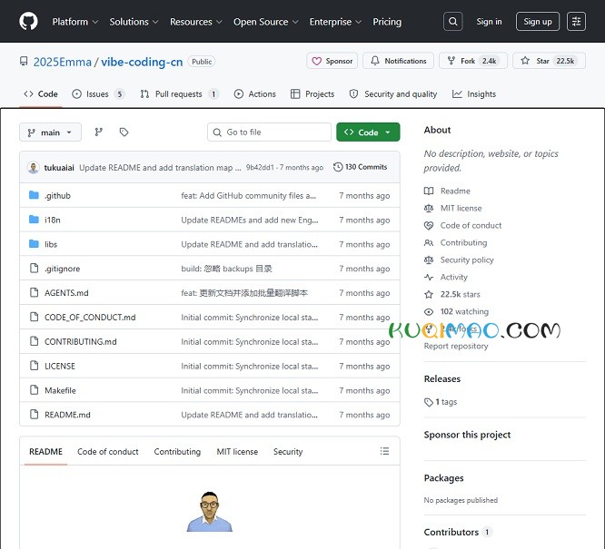Select the Code of conduct README tab

pos(108,452)
